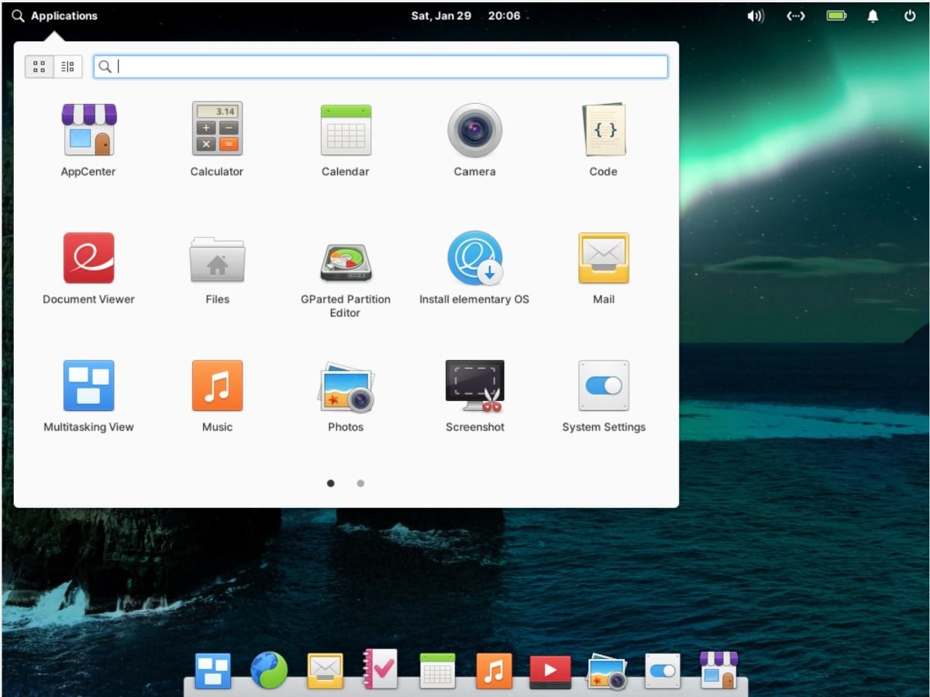Screen dimensions: 930x697
Task: Switch to category view in the launcher
Action: tap(67, 66)
